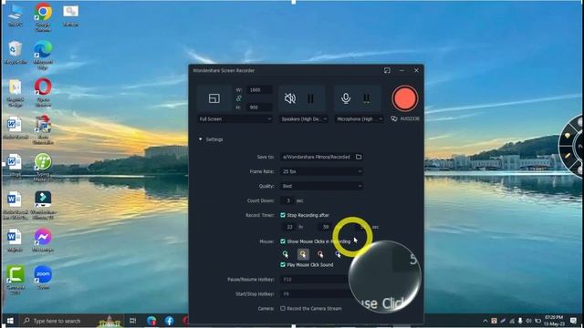Click the Zoom desktop icon

43,277
